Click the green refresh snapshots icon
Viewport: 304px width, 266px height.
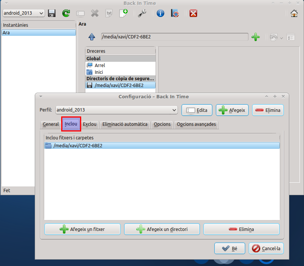[x=66, y=13]
